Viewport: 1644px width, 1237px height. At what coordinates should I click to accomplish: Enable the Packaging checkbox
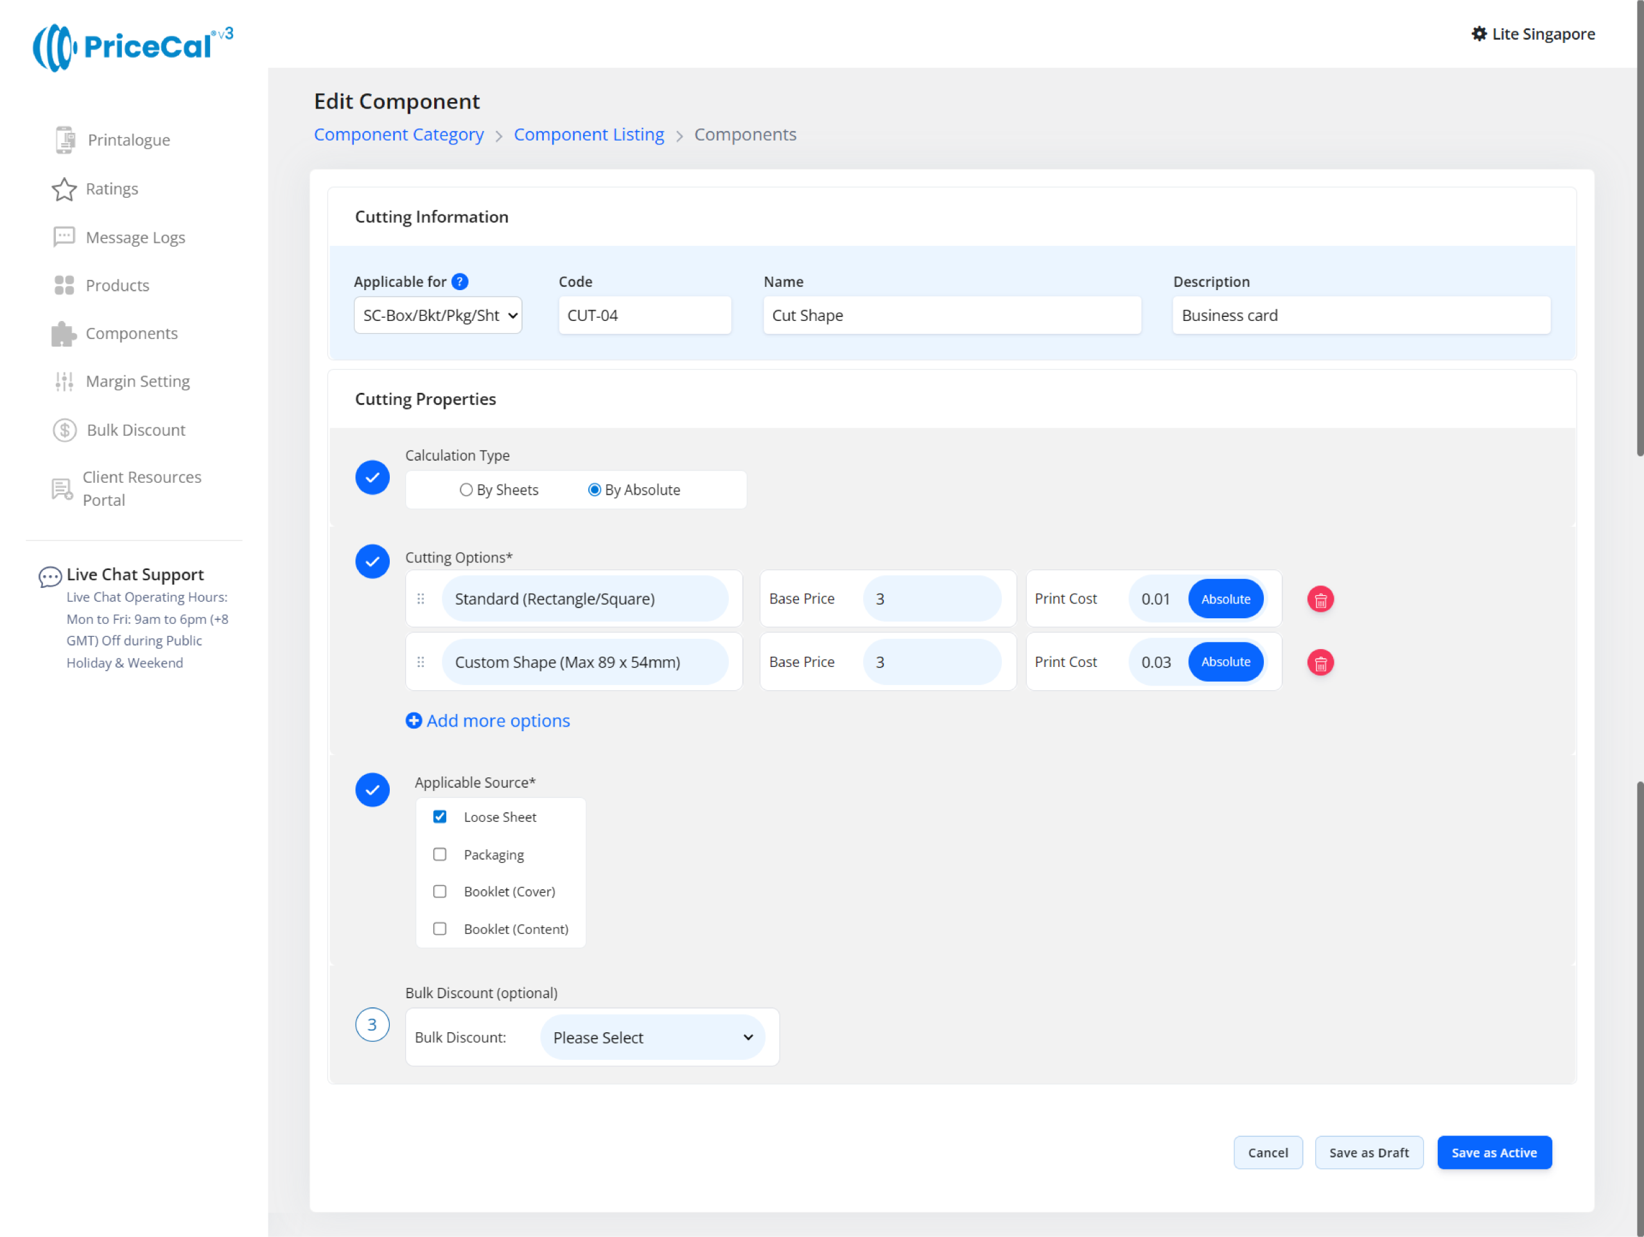pyautogui.click(x=440, y=855)
